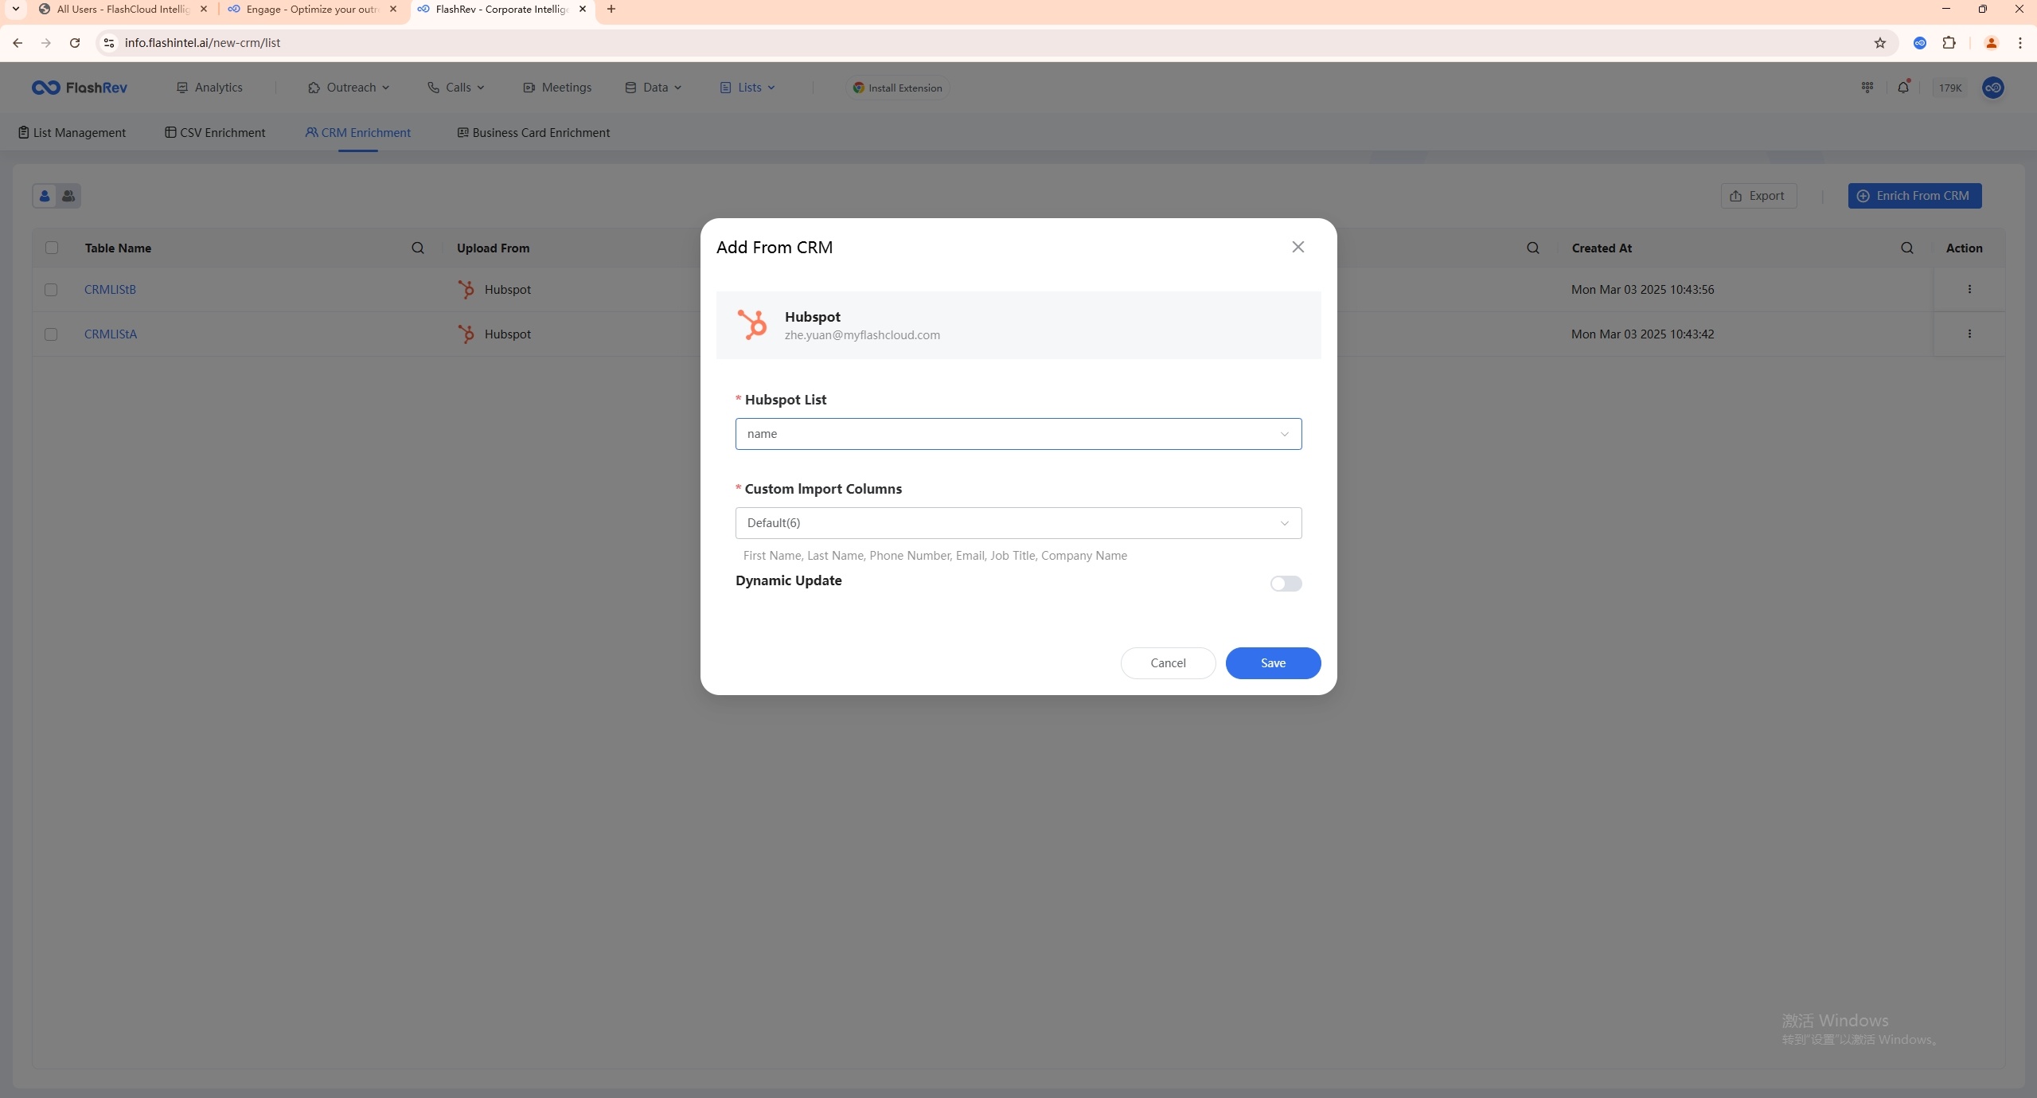Open the apps grid icon

[1867, 88]
